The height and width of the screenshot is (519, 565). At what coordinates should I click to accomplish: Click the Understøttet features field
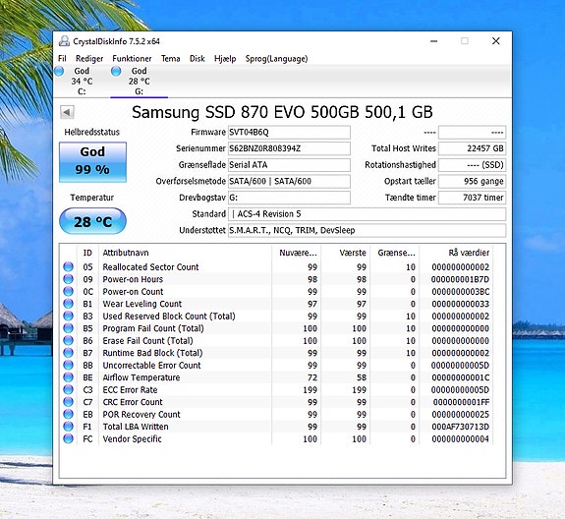367,230
